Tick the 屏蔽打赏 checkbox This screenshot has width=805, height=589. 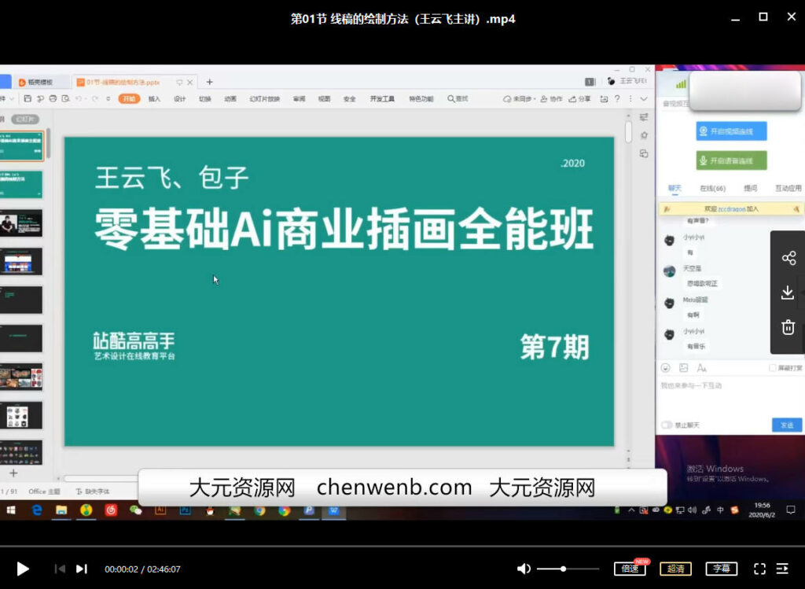point(772,368)
